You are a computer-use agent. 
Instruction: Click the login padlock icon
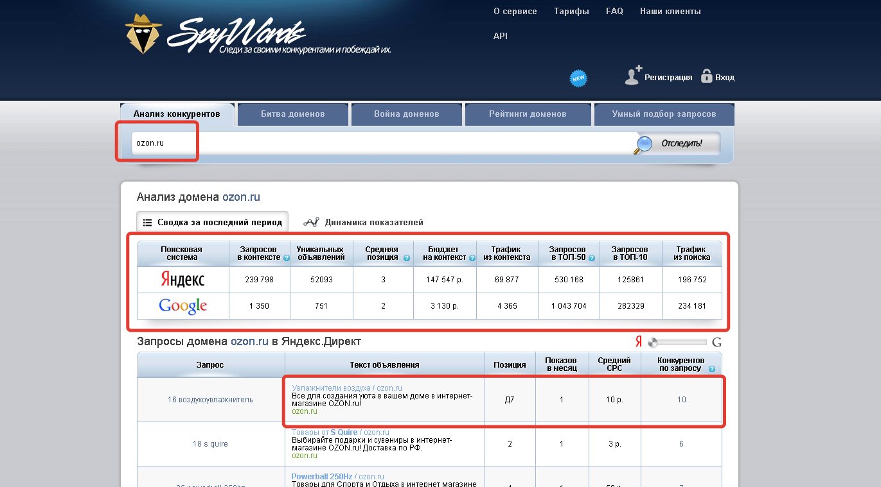click(706, 76)
